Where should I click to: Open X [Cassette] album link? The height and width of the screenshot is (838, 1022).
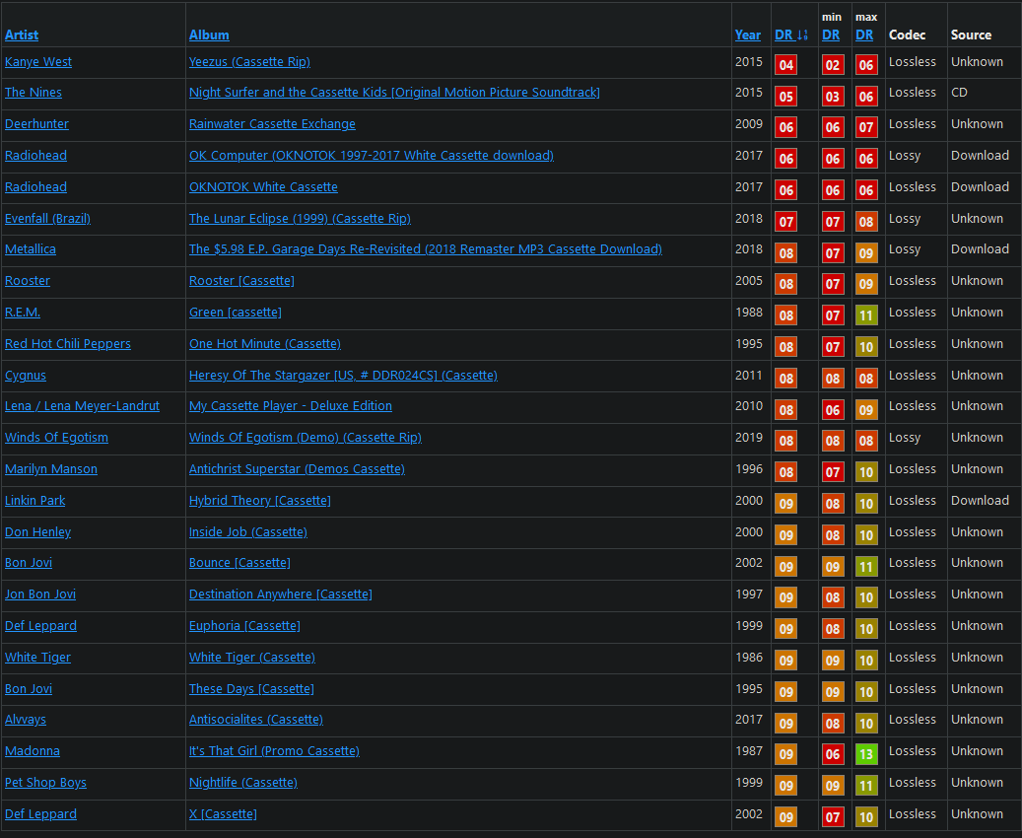(x=223, y=814)
